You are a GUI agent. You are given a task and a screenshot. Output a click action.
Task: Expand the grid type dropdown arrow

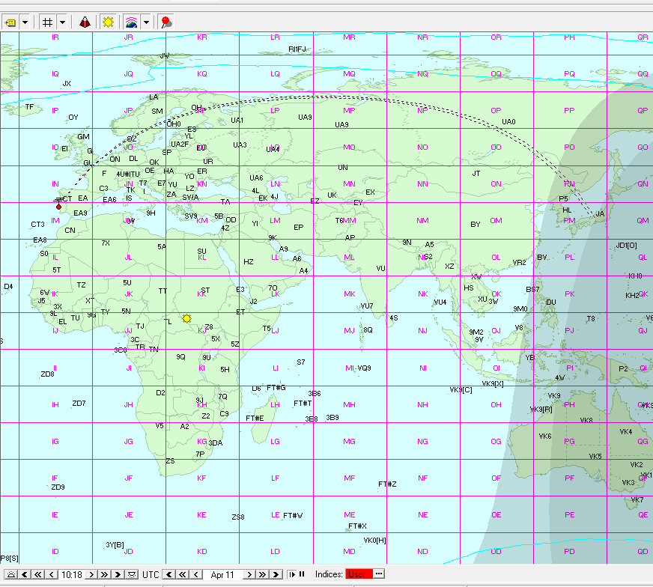62,22
